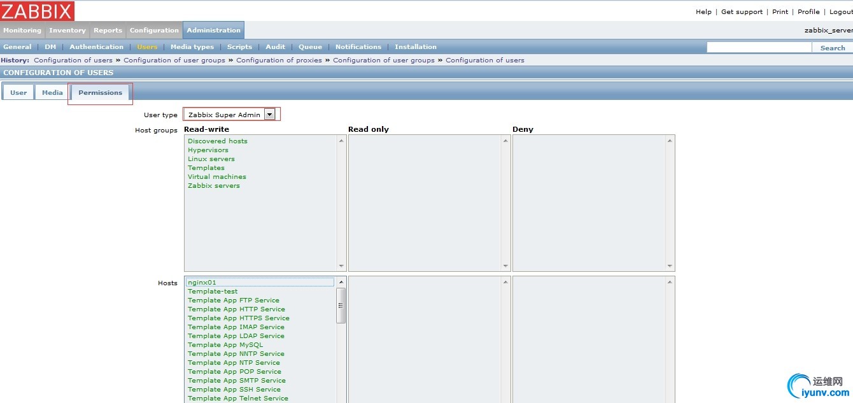This screenshot has width=853, height=403.
Task: Open Configuration of proxies history link
Action: pos(279,60)
